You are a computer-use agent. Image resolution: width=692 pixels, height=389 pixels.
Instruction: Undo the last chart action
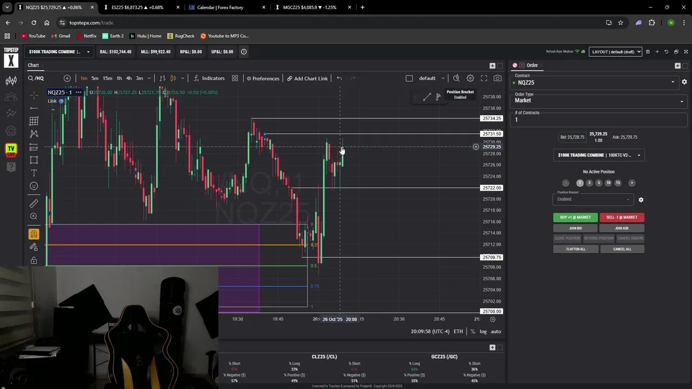339,78
